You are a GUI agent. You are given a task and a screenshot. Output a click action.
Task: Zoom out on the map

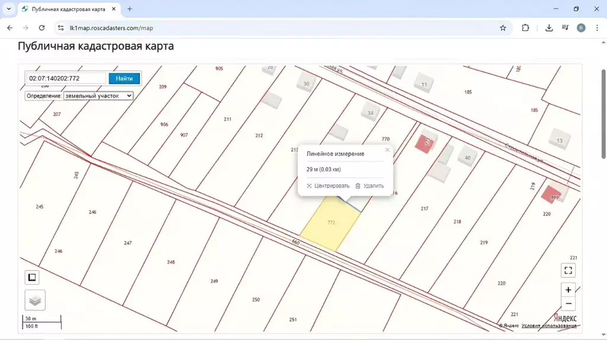[568, 303]
